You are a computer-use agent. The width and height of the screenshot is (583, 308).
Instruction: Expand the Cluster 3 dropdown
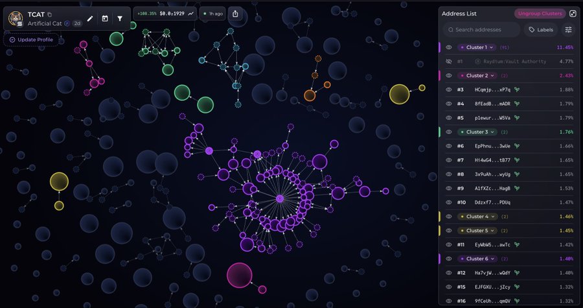[492, 132]
